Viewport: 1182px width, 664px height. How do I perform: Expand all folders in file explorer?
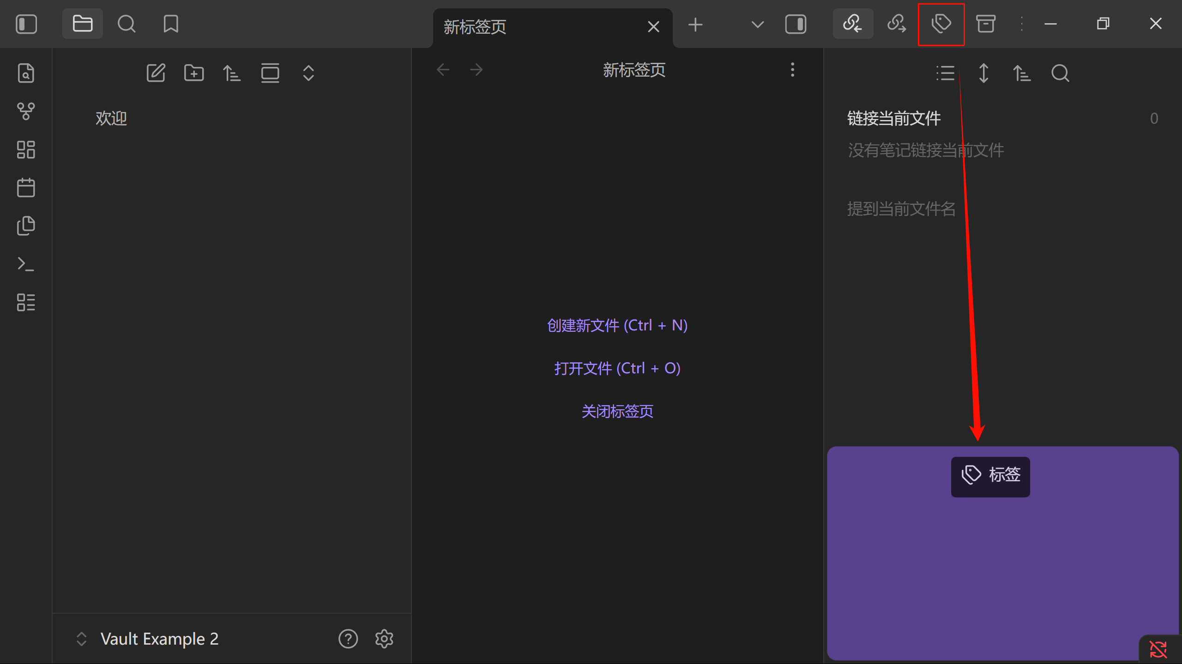tap(308, 73)
